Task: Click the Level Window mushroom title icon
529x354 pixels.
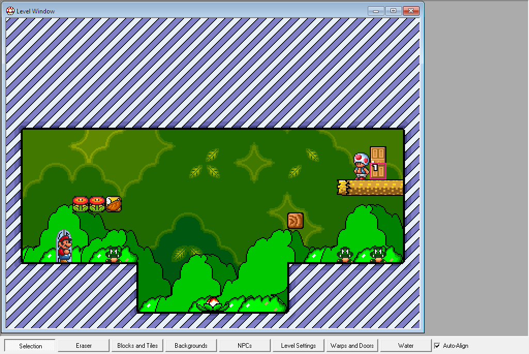Action: [x=10, y=11]
